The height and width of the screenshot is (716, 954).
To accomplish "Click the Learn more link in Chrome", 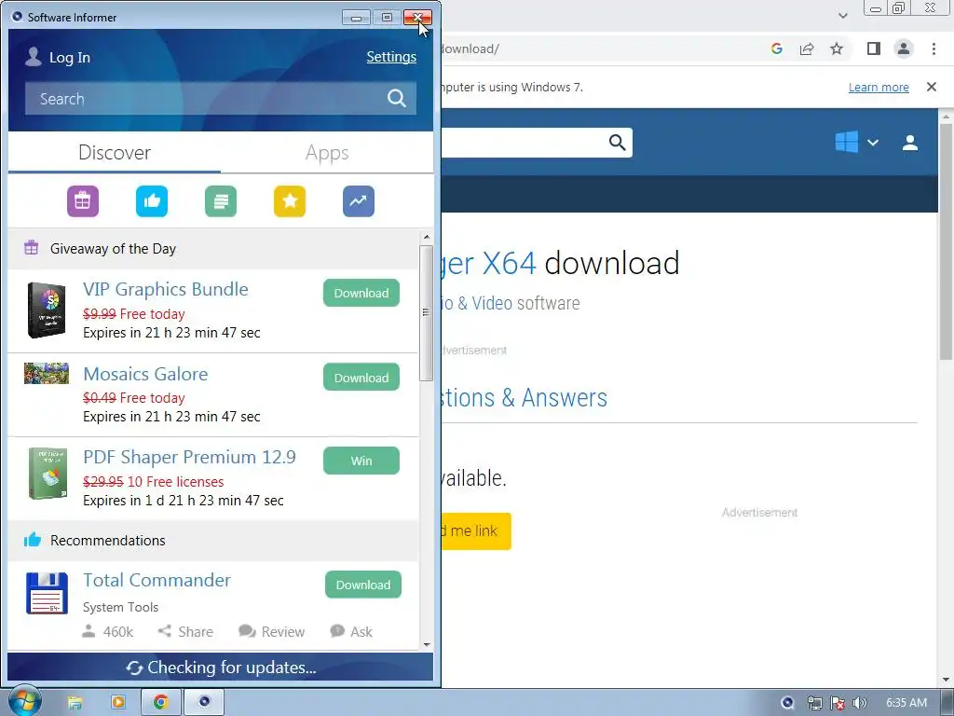I will click(x=879, y=87).
